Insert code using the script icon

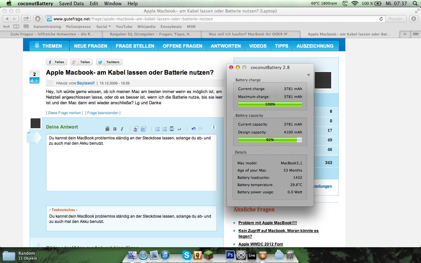(143, 129)
